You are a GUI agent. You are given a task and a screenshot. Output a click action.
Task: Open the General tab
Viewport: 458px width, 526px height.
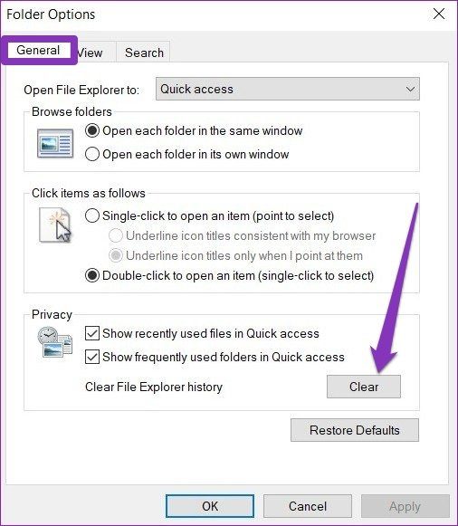(38, 51)
